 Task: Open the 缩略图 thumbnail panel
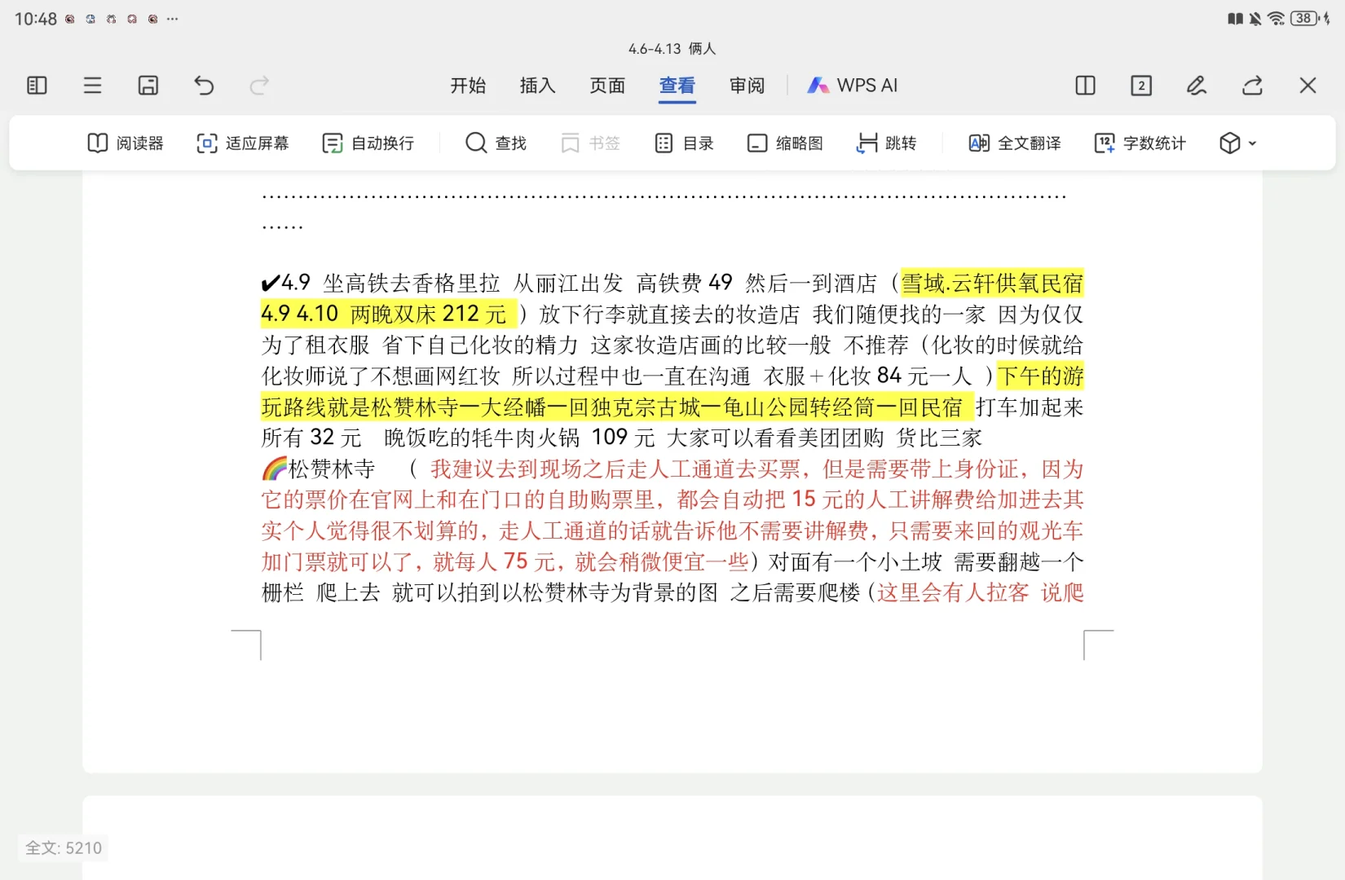[783, 143]
